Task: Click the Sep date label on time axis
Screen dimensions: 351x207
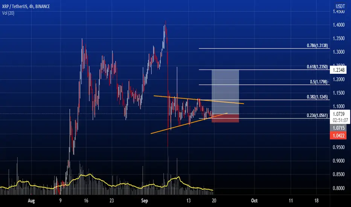Action: click(145, 201)
